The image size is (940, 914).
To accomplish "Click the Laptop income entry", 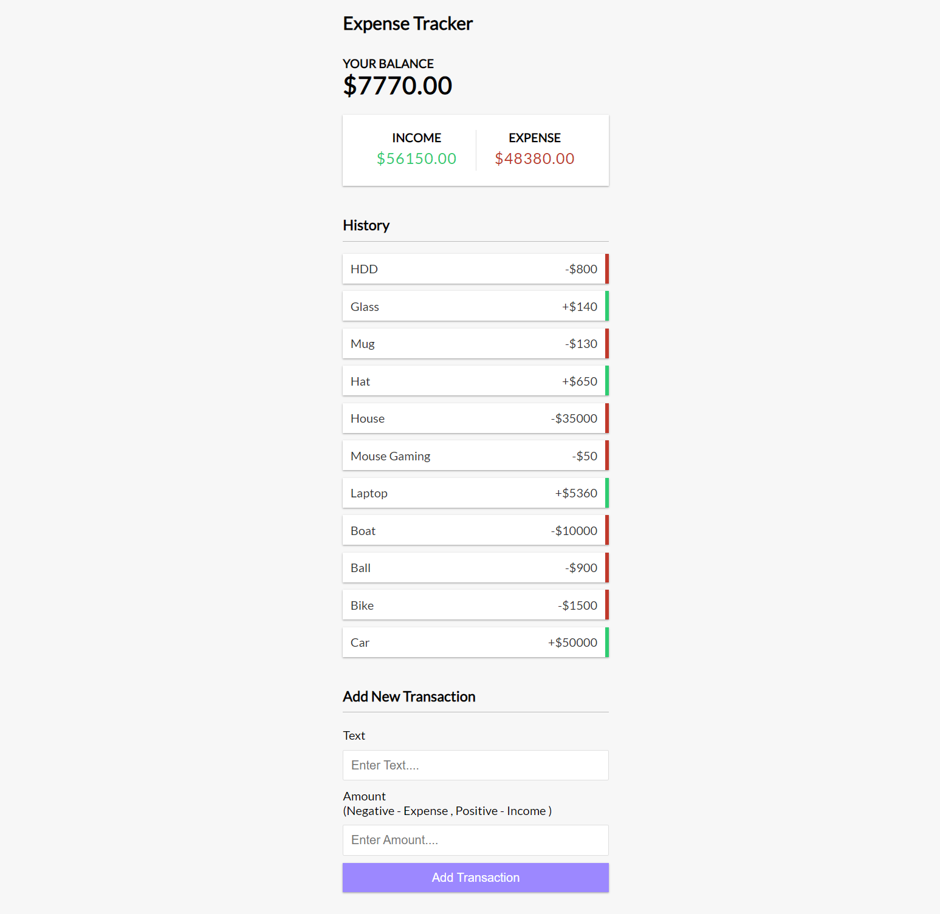I will tap(474, 493).
